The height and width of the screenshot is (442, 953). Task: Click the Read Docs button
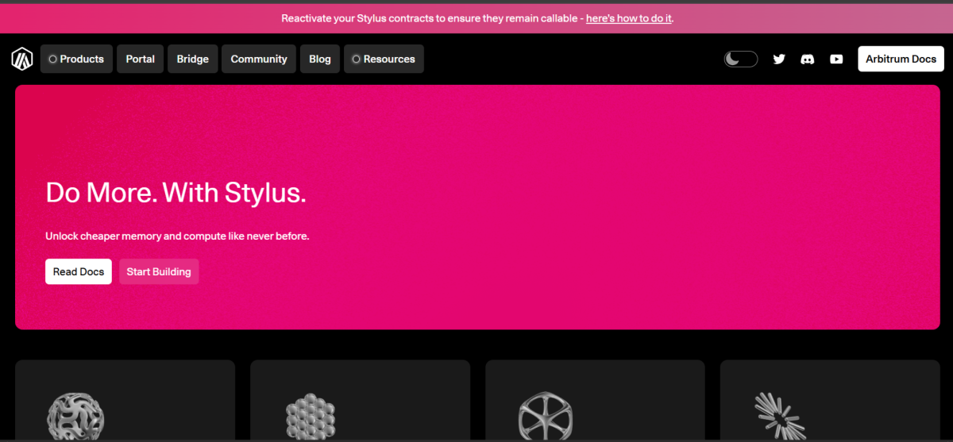[x=79, y=271]
